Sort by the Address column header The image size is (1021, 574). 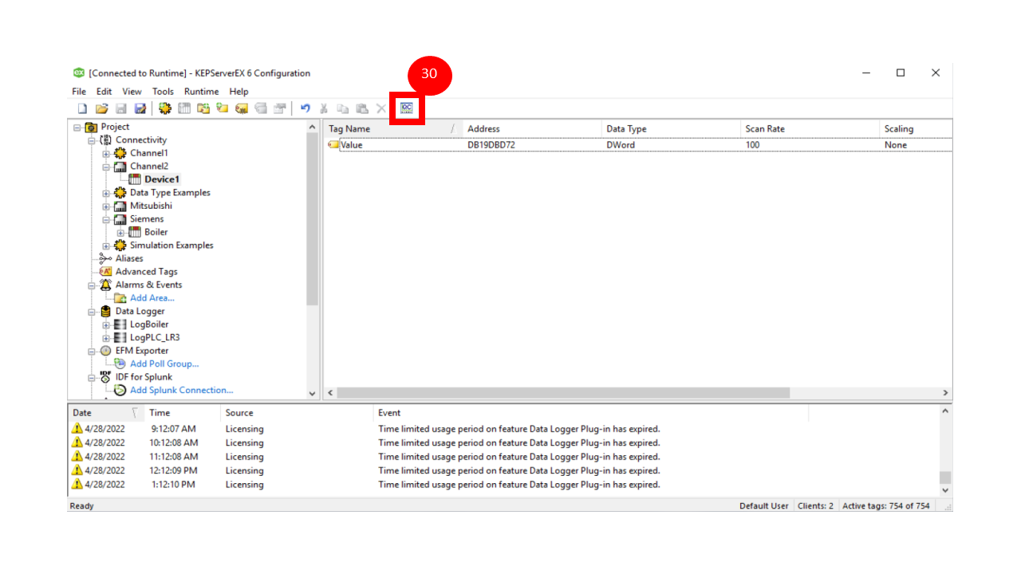[x=532, y=128]
